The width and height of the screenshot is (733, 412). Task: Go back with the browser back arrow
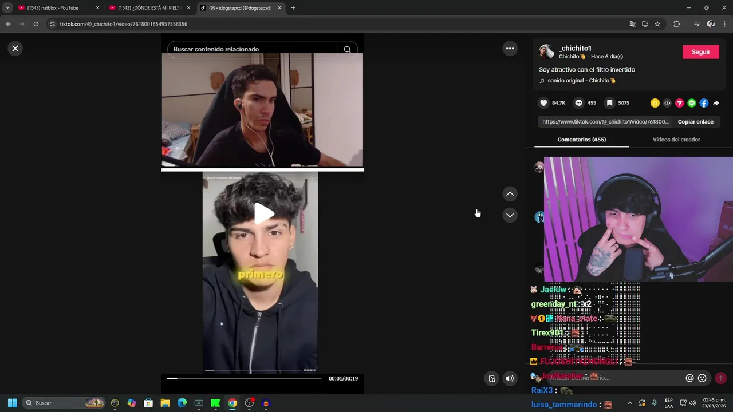tap(8, 24)
